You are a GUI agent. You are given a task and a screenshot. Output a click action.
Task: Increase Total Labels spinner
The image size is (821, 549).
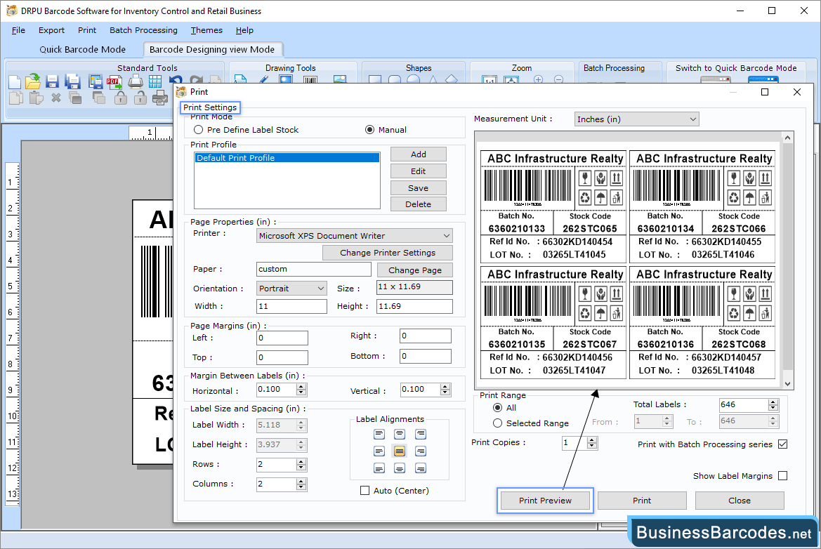[773, 402]
